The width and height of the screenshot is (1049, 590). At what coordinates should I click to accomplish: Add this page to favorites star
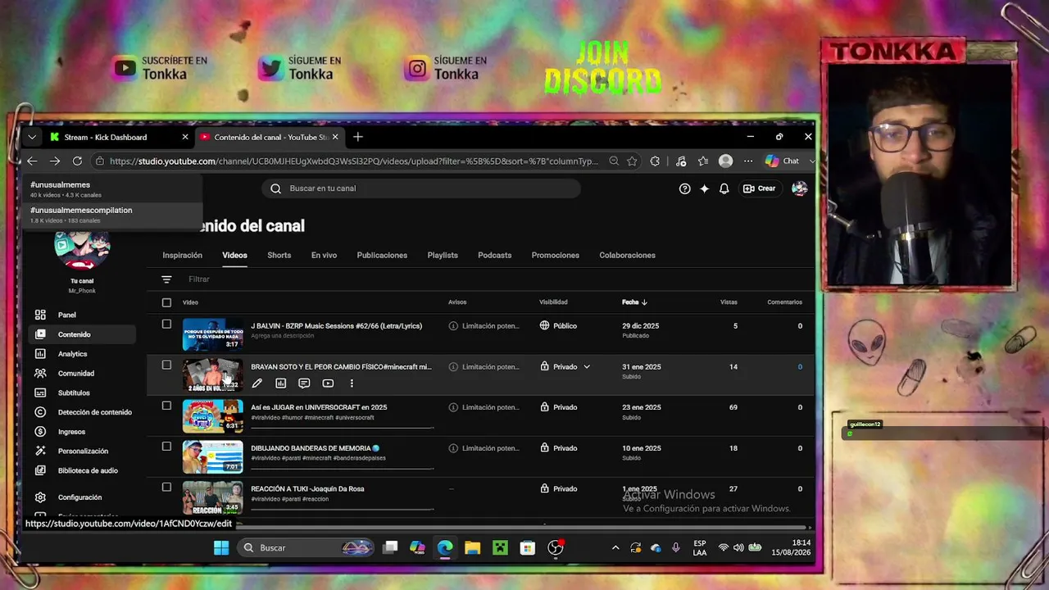tap(633, 161)
